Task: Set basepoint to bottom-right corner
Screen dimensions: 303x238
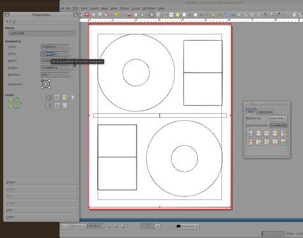Action: coord(50,88)
